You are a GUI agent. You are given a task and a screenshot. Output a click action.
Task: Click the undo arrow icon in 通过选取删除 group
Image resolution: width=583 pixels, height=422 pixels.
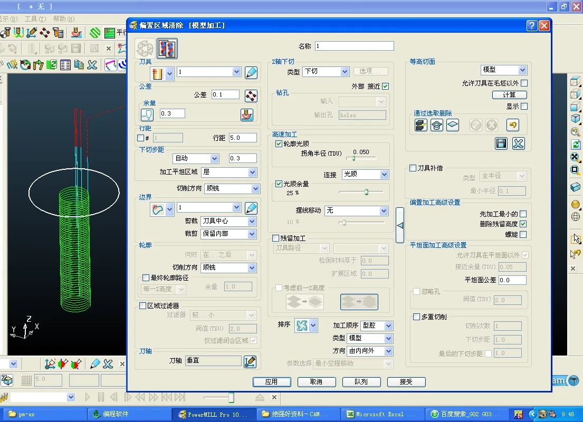[512, 125]
